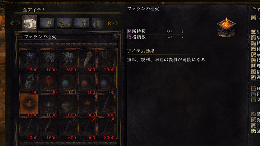Select the X-marked weapon priced 600

68,127
